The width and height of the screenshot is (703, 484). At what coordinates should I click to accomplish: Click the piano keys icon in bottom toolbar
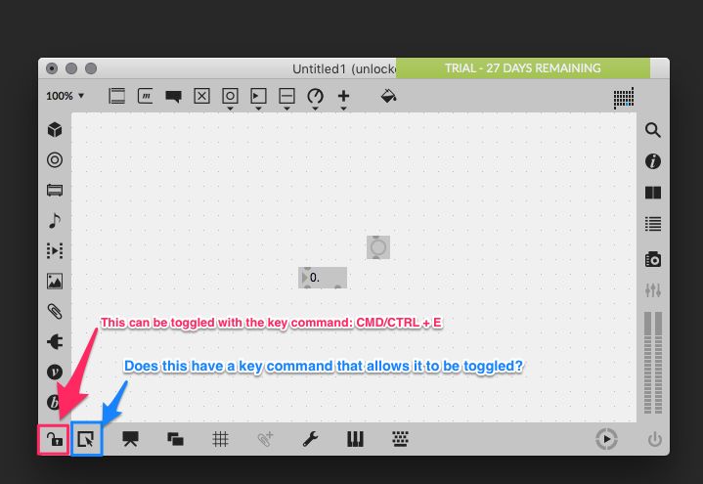(355, 439)
